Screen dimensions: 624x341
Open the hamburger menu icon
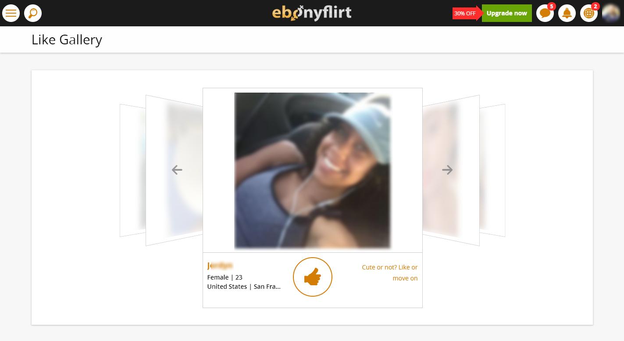pos(11,13)
